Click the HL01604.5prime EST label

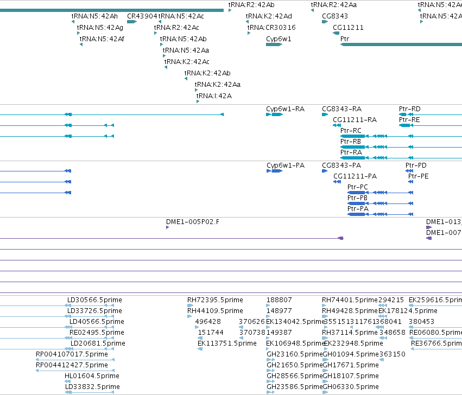(92, 376)
